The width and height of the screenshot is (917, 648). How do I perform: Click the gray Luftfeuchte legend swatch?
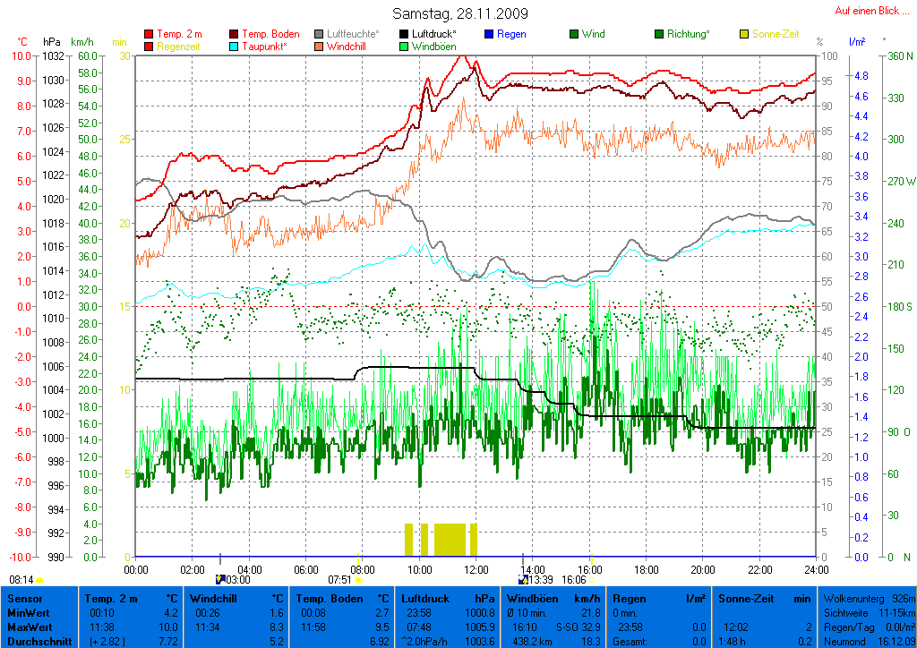[x=320, y=35]
